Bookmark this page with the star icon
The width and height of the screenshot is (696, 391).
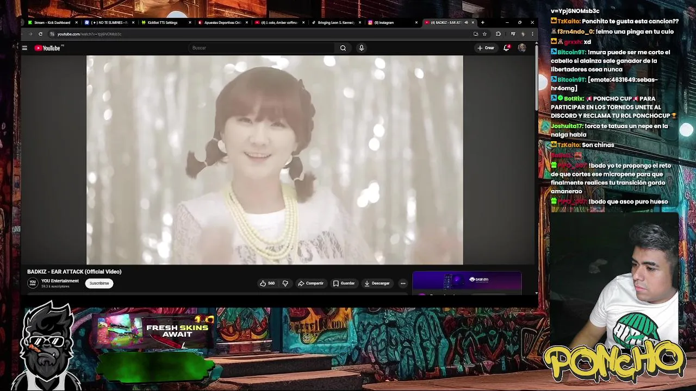pyautogui.click(x=484, y=34)
